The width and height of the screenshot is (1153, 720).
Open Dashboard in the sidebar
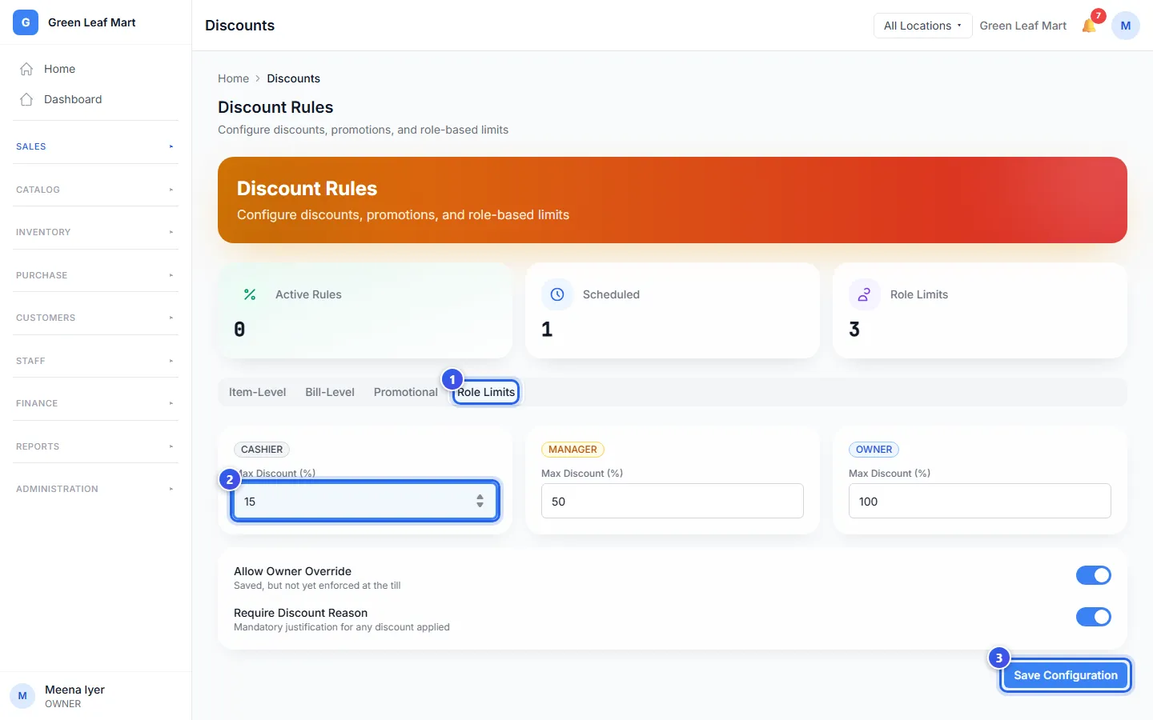(95, 99)
